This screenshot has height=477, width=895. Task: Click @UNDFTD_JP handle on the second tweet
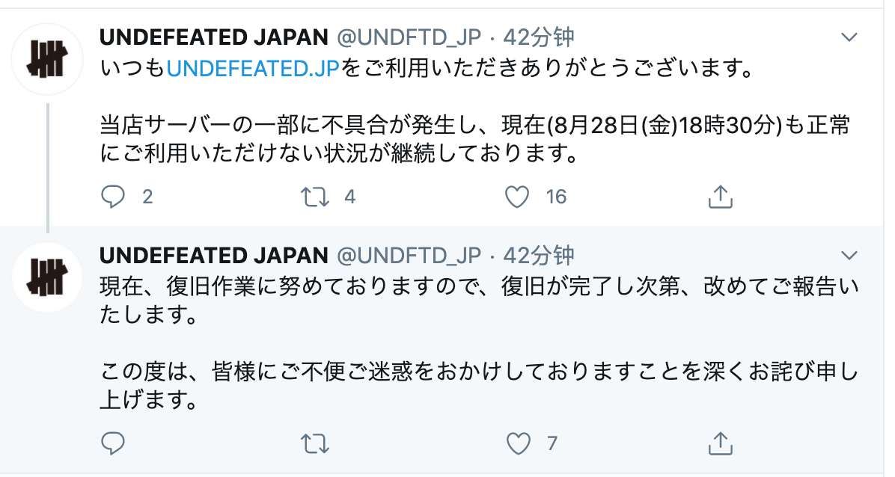409,256
